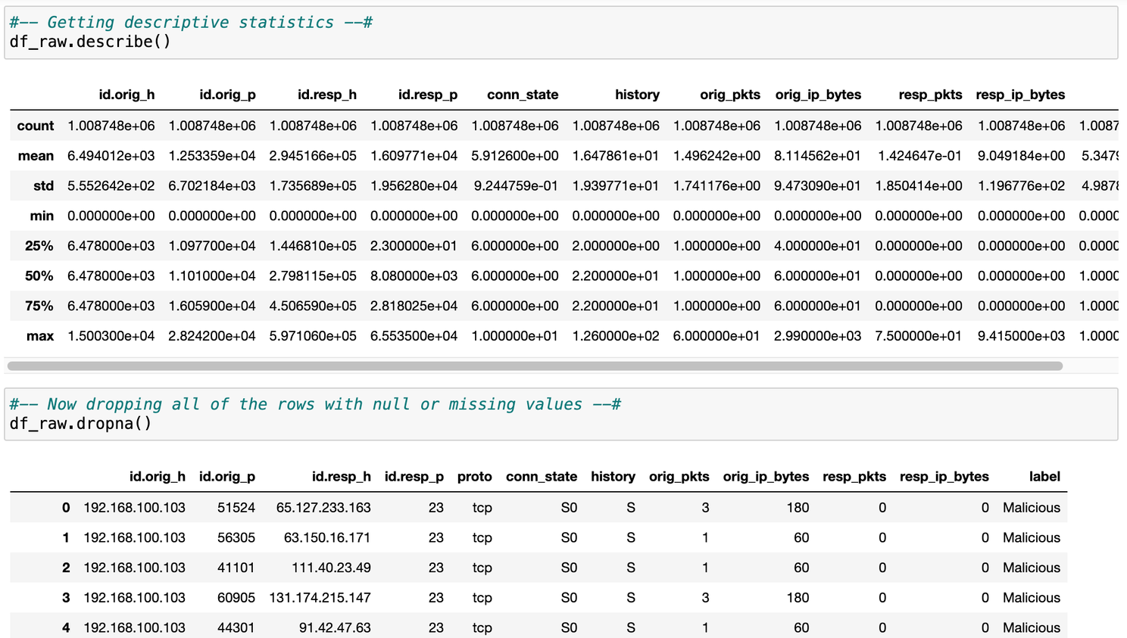The width and height of the screenshot is (1127, 638).
Task: Click the max value 6.553500e+04 for id.resp_p
Action: pyautogui.click(x=414, y=336)
